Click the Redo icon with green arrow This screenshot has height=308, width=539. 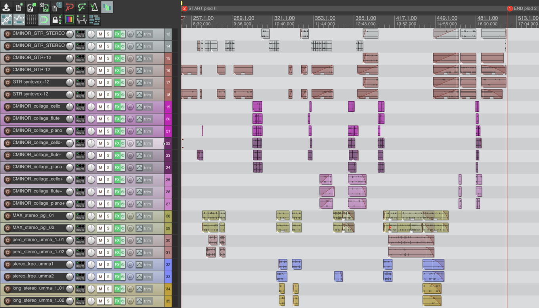pos(82,7)
